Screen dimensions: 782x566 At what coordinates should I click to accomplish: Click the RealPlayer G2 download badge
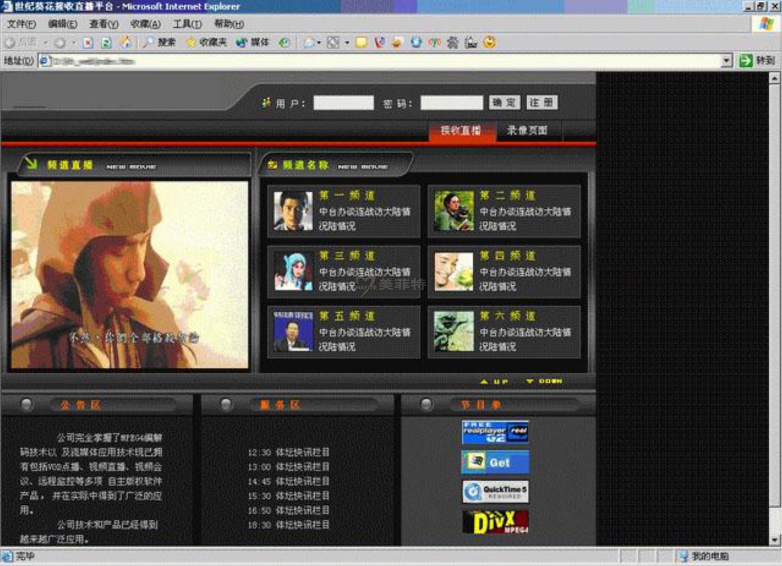coord(495,432)
